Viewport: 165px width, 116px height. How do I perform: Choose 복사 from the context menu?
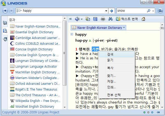[117, 68]
